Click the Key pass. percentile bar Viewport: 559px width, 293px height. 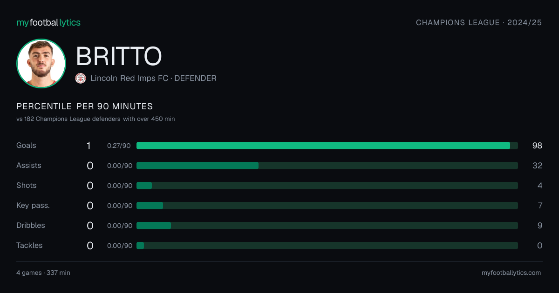pyautogui.click(x=327, y=206)
